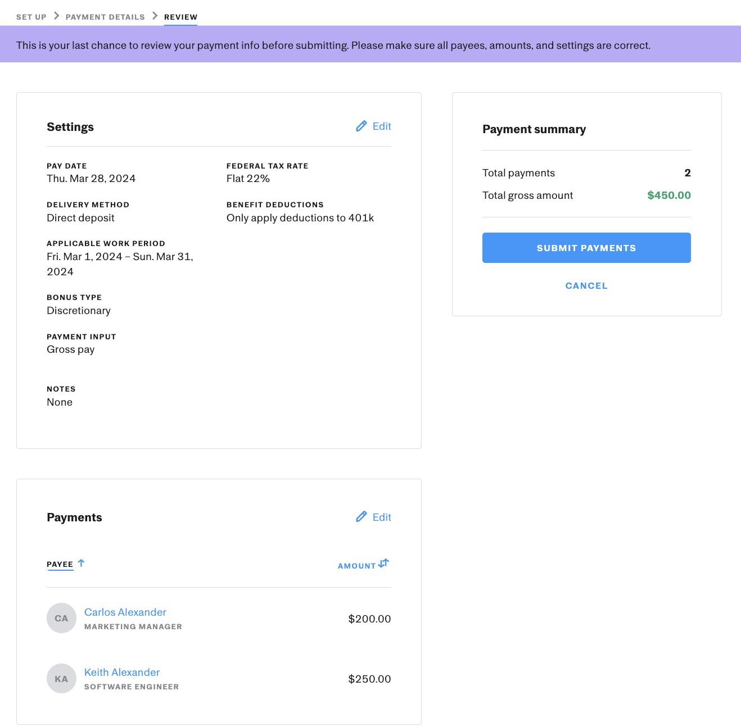The height and width of the screenshot is (727, 741).
Task: Return to the PAYMENT DETAILS step
Action: 105,17
